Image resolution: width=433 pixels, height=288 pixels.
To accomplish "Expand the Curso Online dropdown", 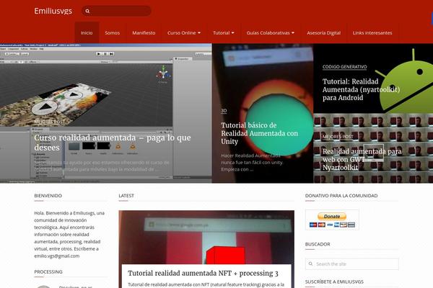I will (184, 33).
